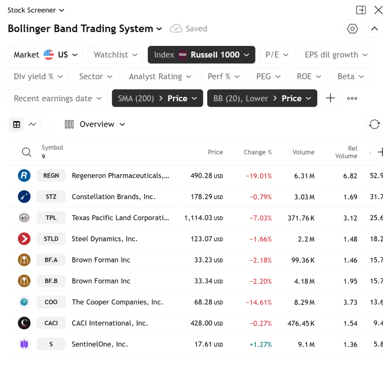Sort by the Change % column header

coord(257,152)
